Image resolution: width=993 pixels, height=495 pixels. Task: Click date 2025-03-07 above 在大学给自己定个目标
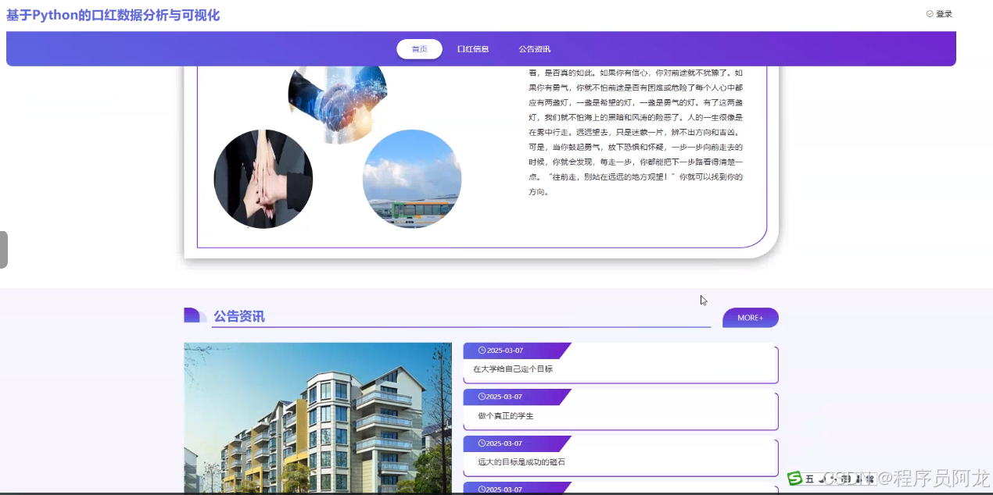tap(504, 351)
